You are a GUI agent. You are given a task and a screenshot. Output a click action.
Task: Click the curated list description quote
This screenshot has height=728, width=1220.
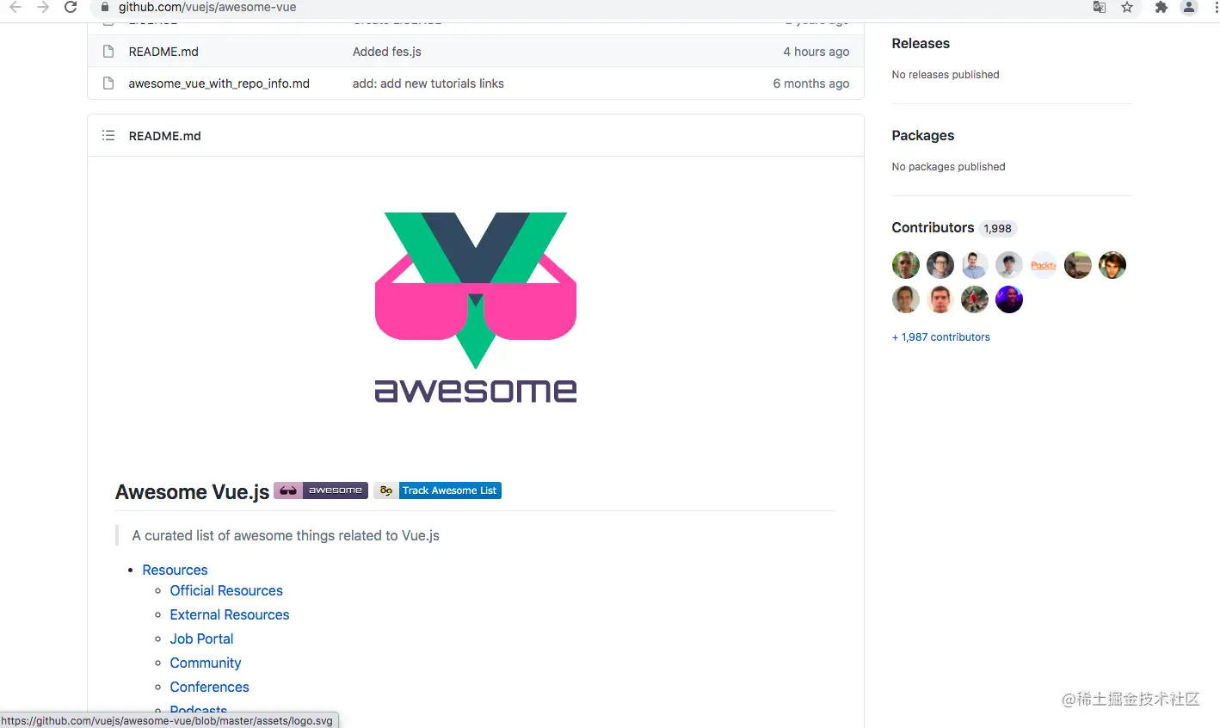(x=286, y=535)
